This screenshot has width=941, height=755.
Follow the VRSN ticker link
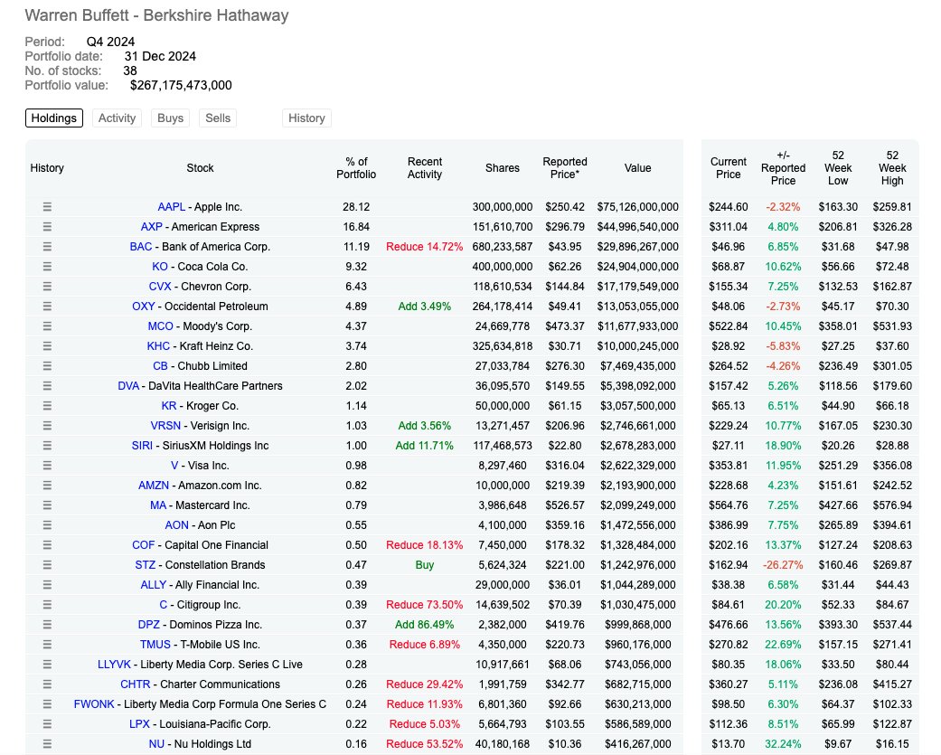click(x=165, y=426)
